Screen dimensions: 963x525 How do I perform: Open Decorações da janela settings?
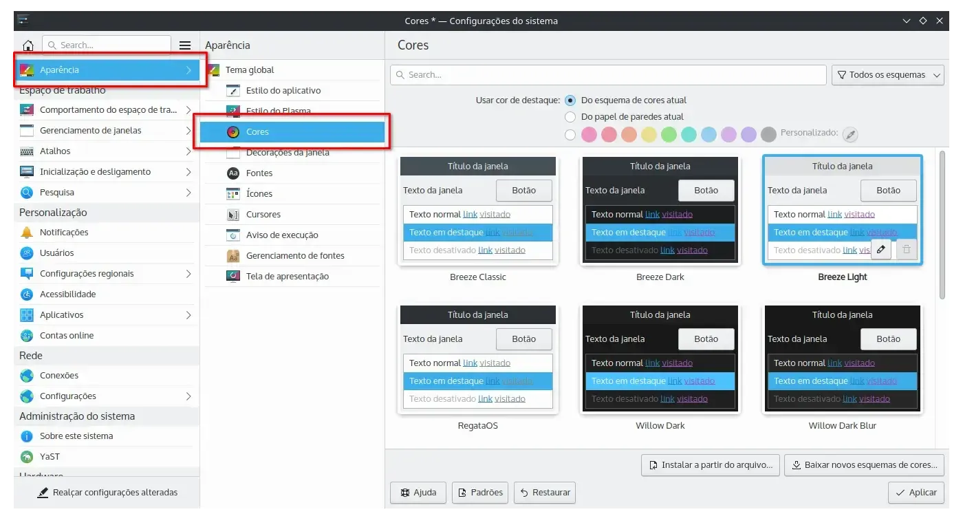[x=292, y=153]
